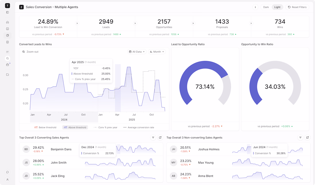Click the CT badge in sidebar
The width and height of the screenshot is (315, 185).
click(7, 52)
